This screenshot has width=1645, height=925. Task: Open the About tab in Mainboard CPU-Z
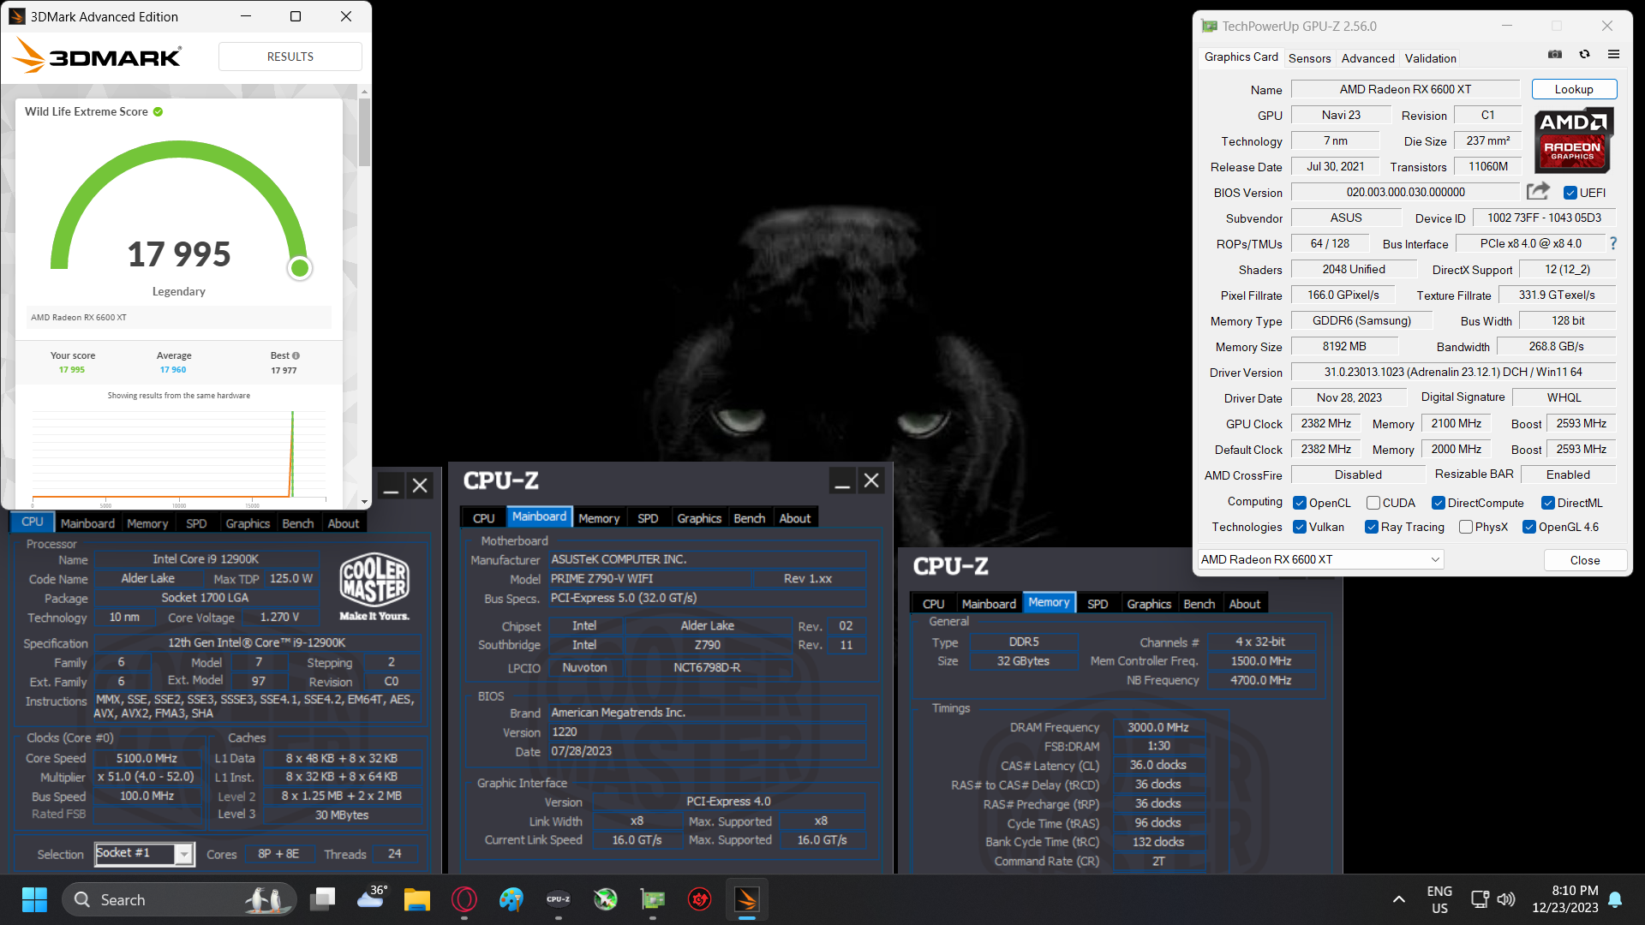click(x=794, y=518)
